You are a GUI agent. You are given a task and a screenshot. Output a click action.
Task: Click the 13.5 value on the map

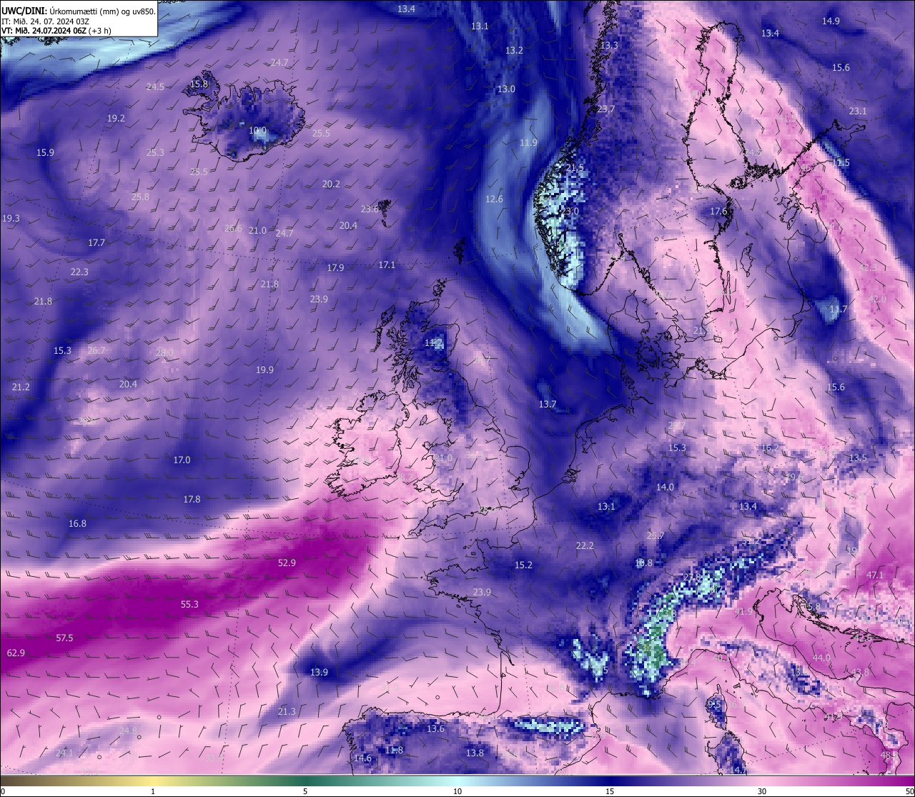click(858, 457)
